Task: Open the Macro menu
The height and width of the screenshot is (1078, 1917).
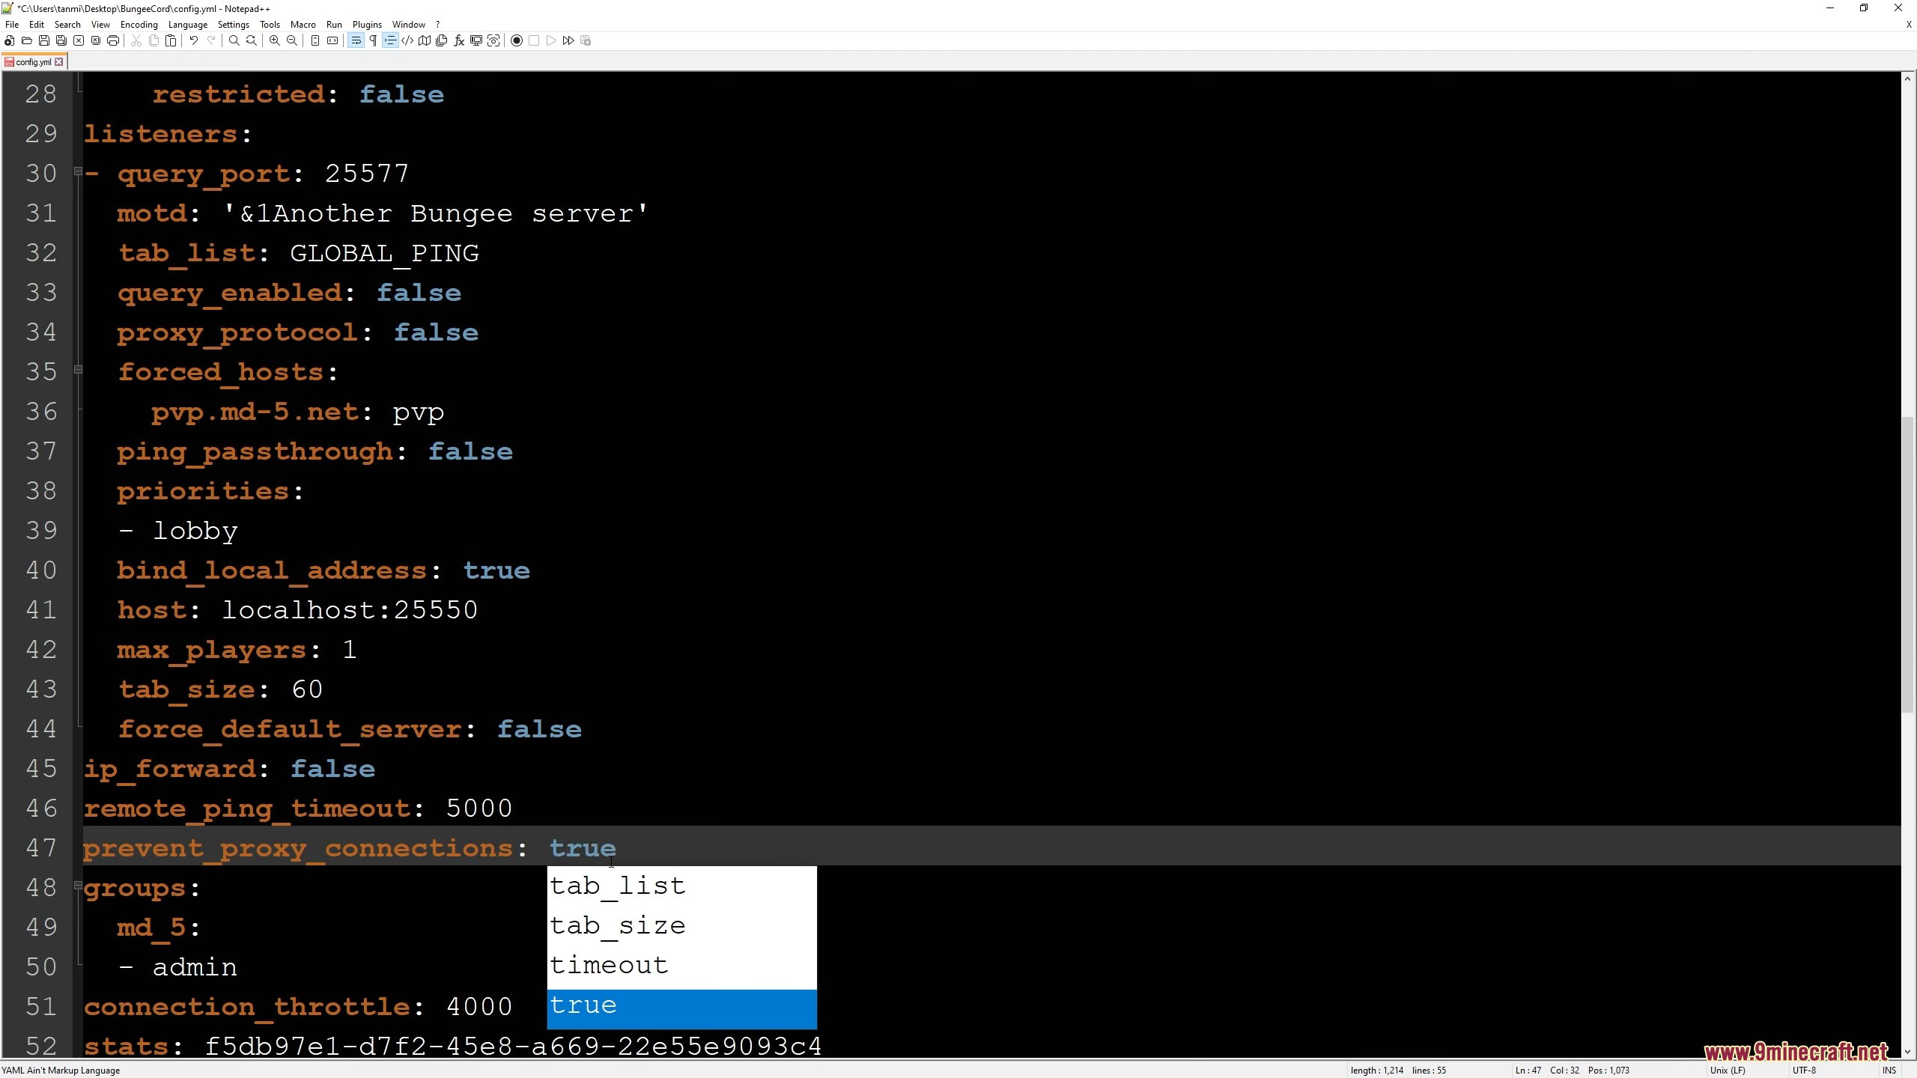Action: click(x=303, y=24)
